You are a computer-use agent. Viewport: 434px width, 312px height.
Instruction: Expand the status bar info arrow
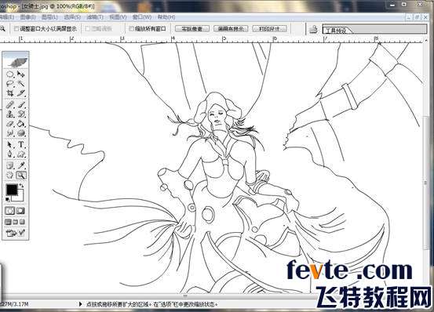pyautogui.click(x=80, y=304)
